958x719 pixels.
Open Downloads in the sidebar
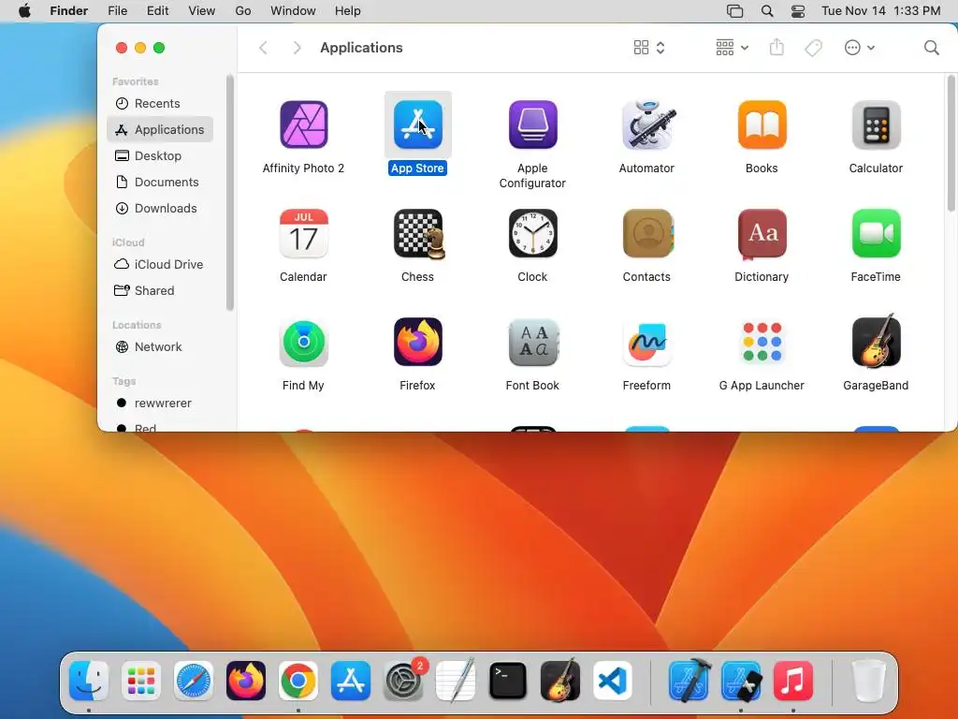160,209
